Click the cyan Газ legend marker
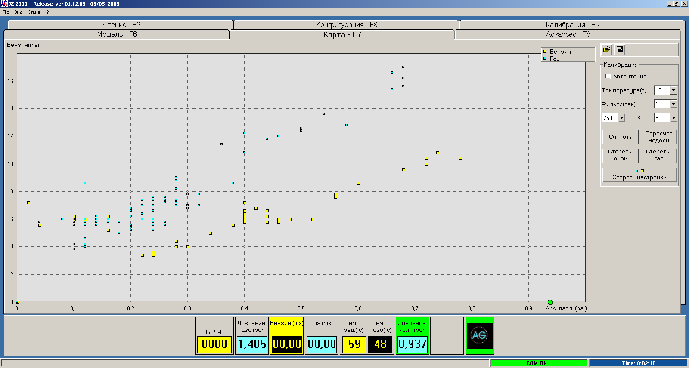 pyautogui.click(x=545, y=58)
